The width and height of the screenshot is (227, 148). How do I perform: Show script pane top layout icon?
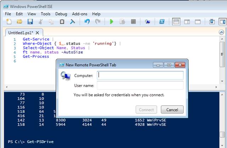coord(176,22)
